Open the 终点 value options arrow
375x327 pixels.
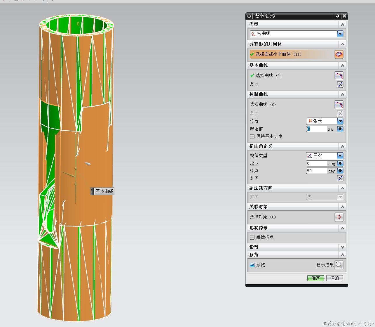[340, 171]
